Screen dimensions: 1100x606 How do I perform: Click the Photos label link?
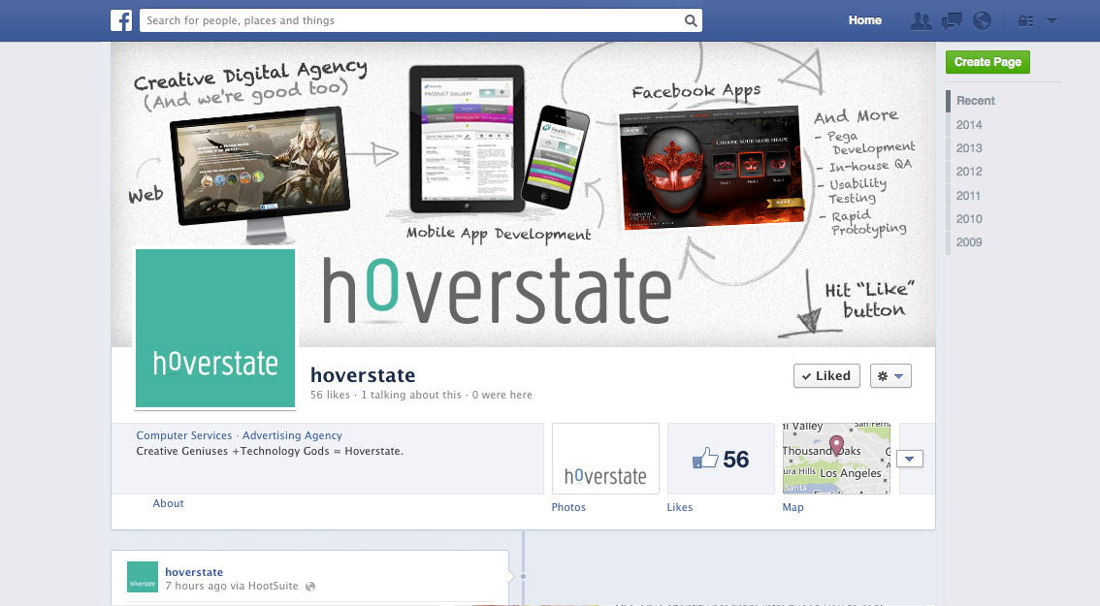point(568,507)
